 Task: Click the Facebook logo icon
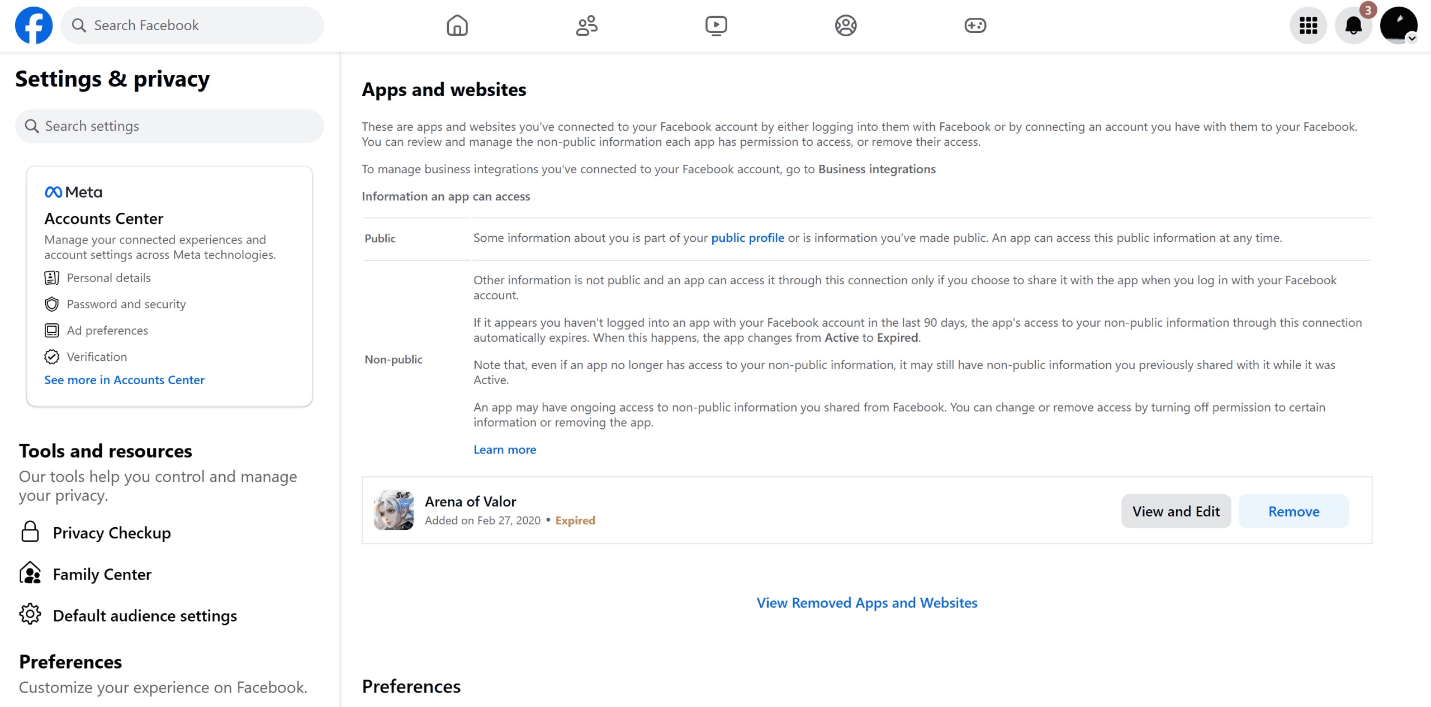coord(34,25)
